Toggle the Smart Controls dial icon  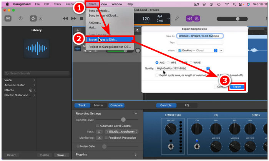pyautogui.click(x=33, y=18)
